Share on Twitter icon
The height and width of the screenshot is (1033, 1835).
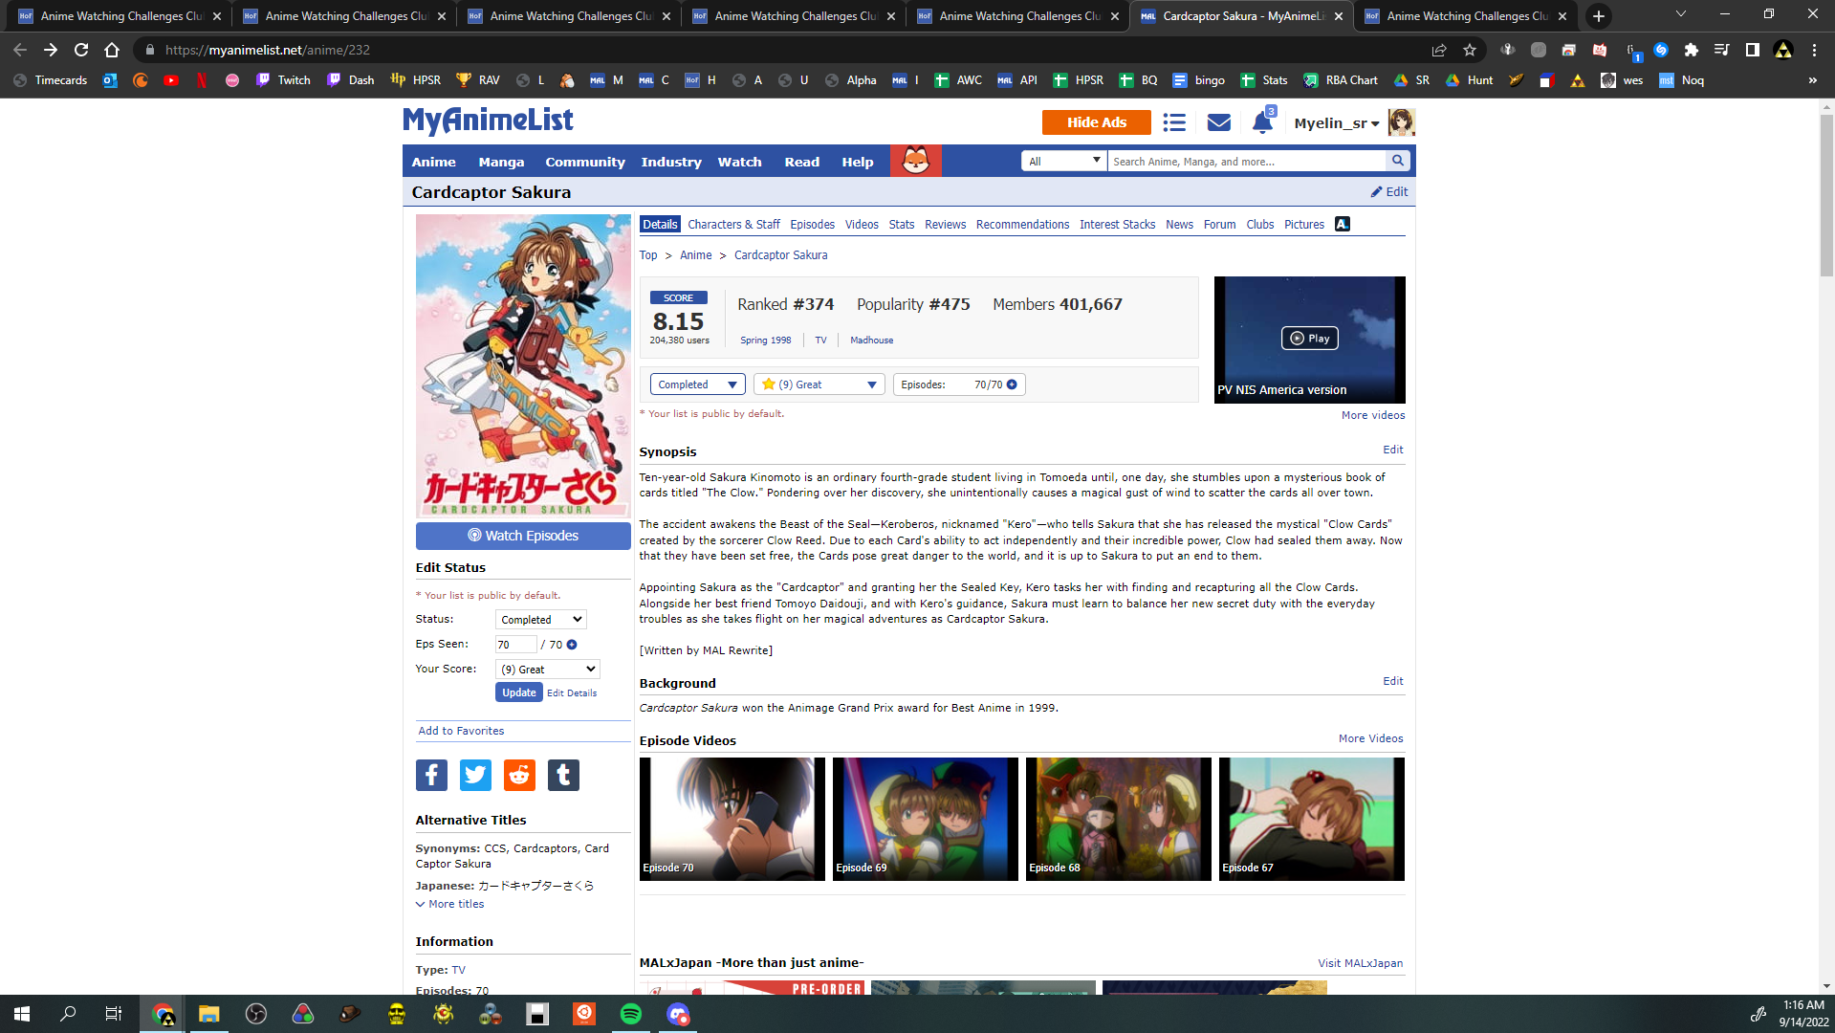point(475,775)
